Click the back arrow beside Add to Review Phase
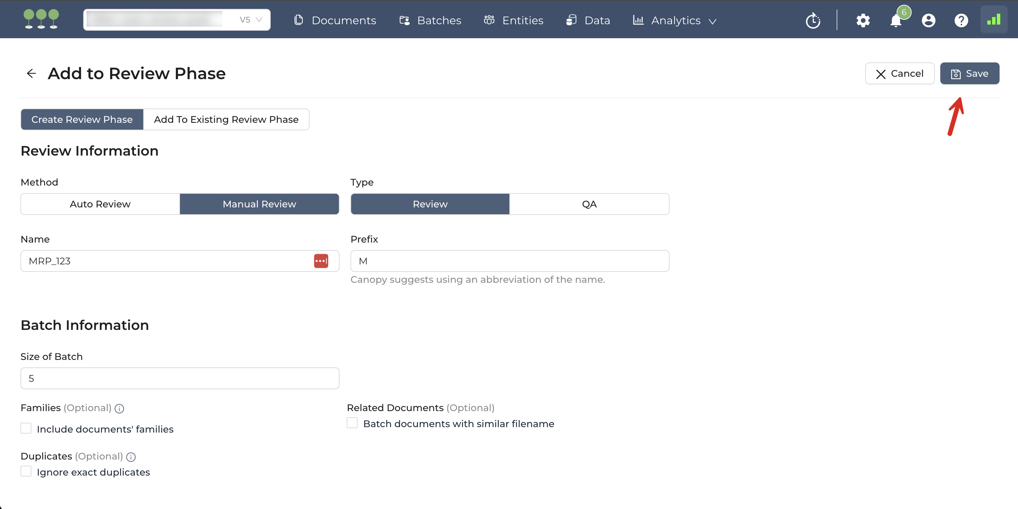1018x509 pixels. point(31,74)
